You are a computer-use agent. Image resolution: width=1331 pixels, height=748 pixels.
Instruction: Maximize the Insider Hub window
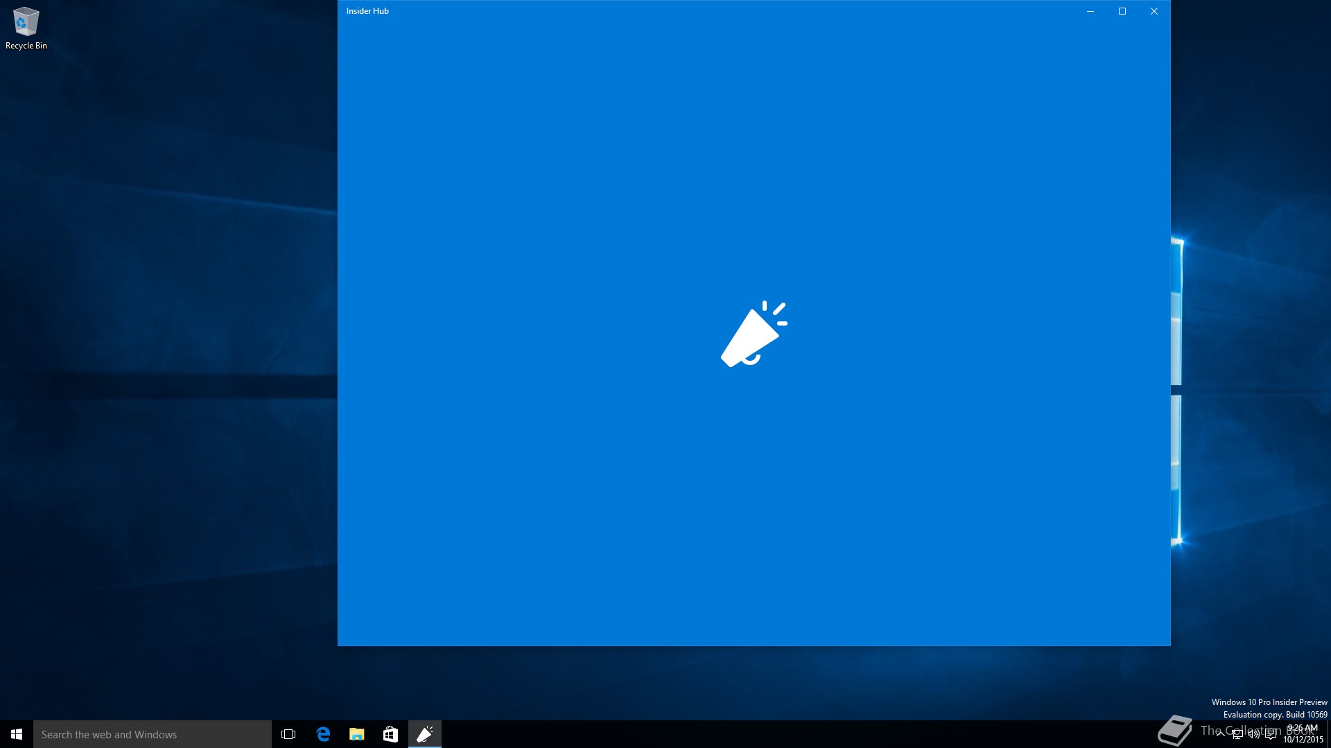point(1122,11)
